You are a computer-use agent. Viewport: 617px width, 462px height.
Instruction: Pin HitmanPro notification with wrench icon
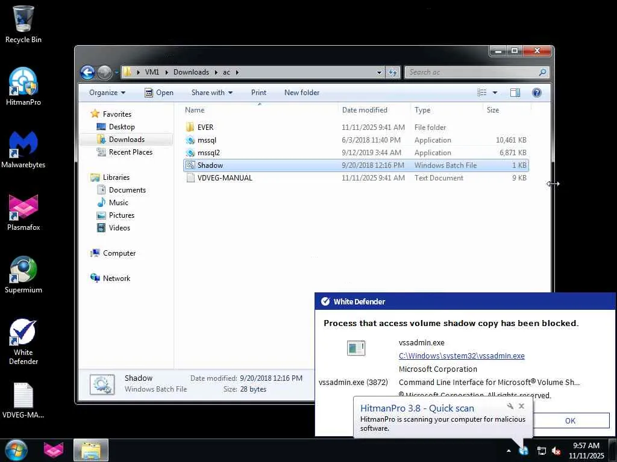click(510, 406)
